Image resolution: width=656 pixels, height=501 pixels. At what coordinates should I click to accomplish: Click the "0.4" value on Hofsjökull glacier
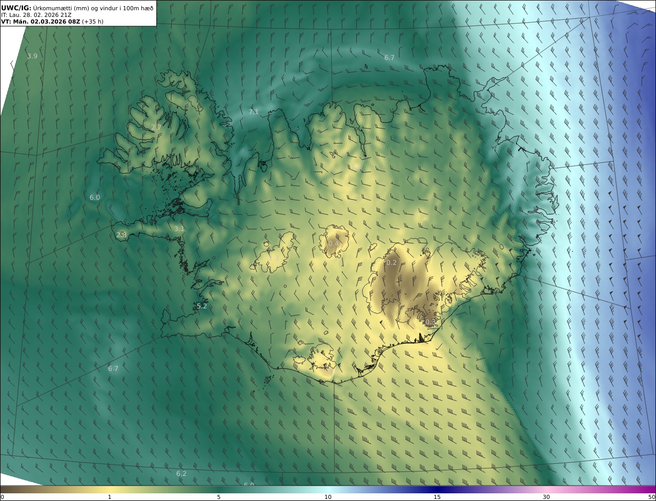333,243
